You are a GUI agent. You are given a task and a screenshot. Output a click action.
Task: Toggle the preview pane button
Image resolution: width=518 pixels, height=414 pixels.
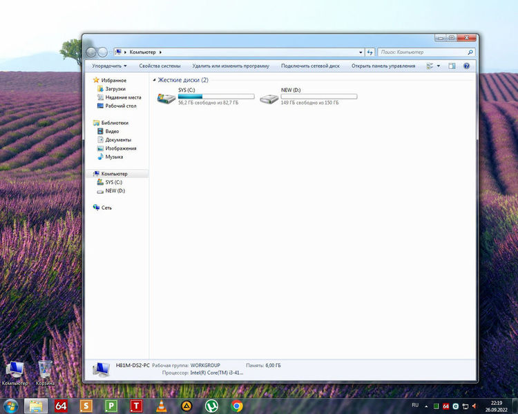[x=452, y=66]
